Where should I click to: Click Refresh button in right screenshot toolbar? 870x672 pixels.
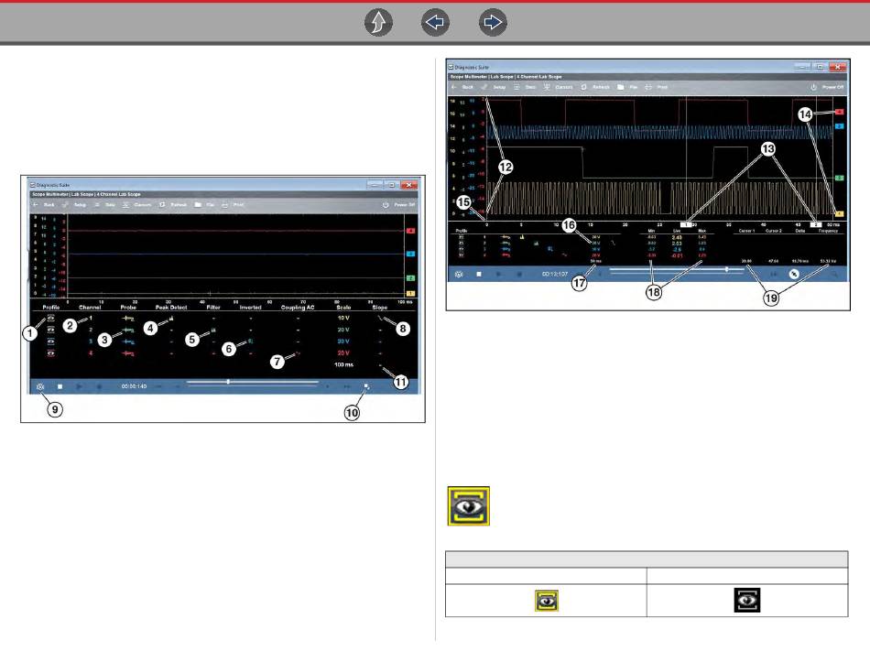tap(595, 87)
